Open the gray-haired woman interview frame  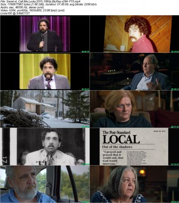134,184
